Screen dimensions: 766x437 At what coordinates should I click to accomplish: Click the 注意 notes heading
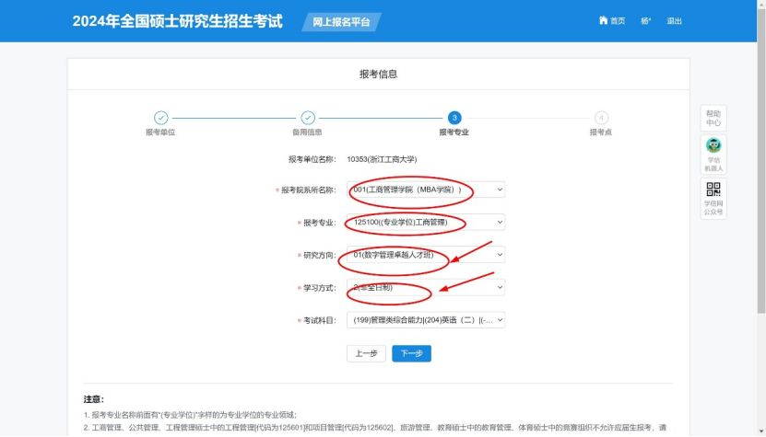94,399
